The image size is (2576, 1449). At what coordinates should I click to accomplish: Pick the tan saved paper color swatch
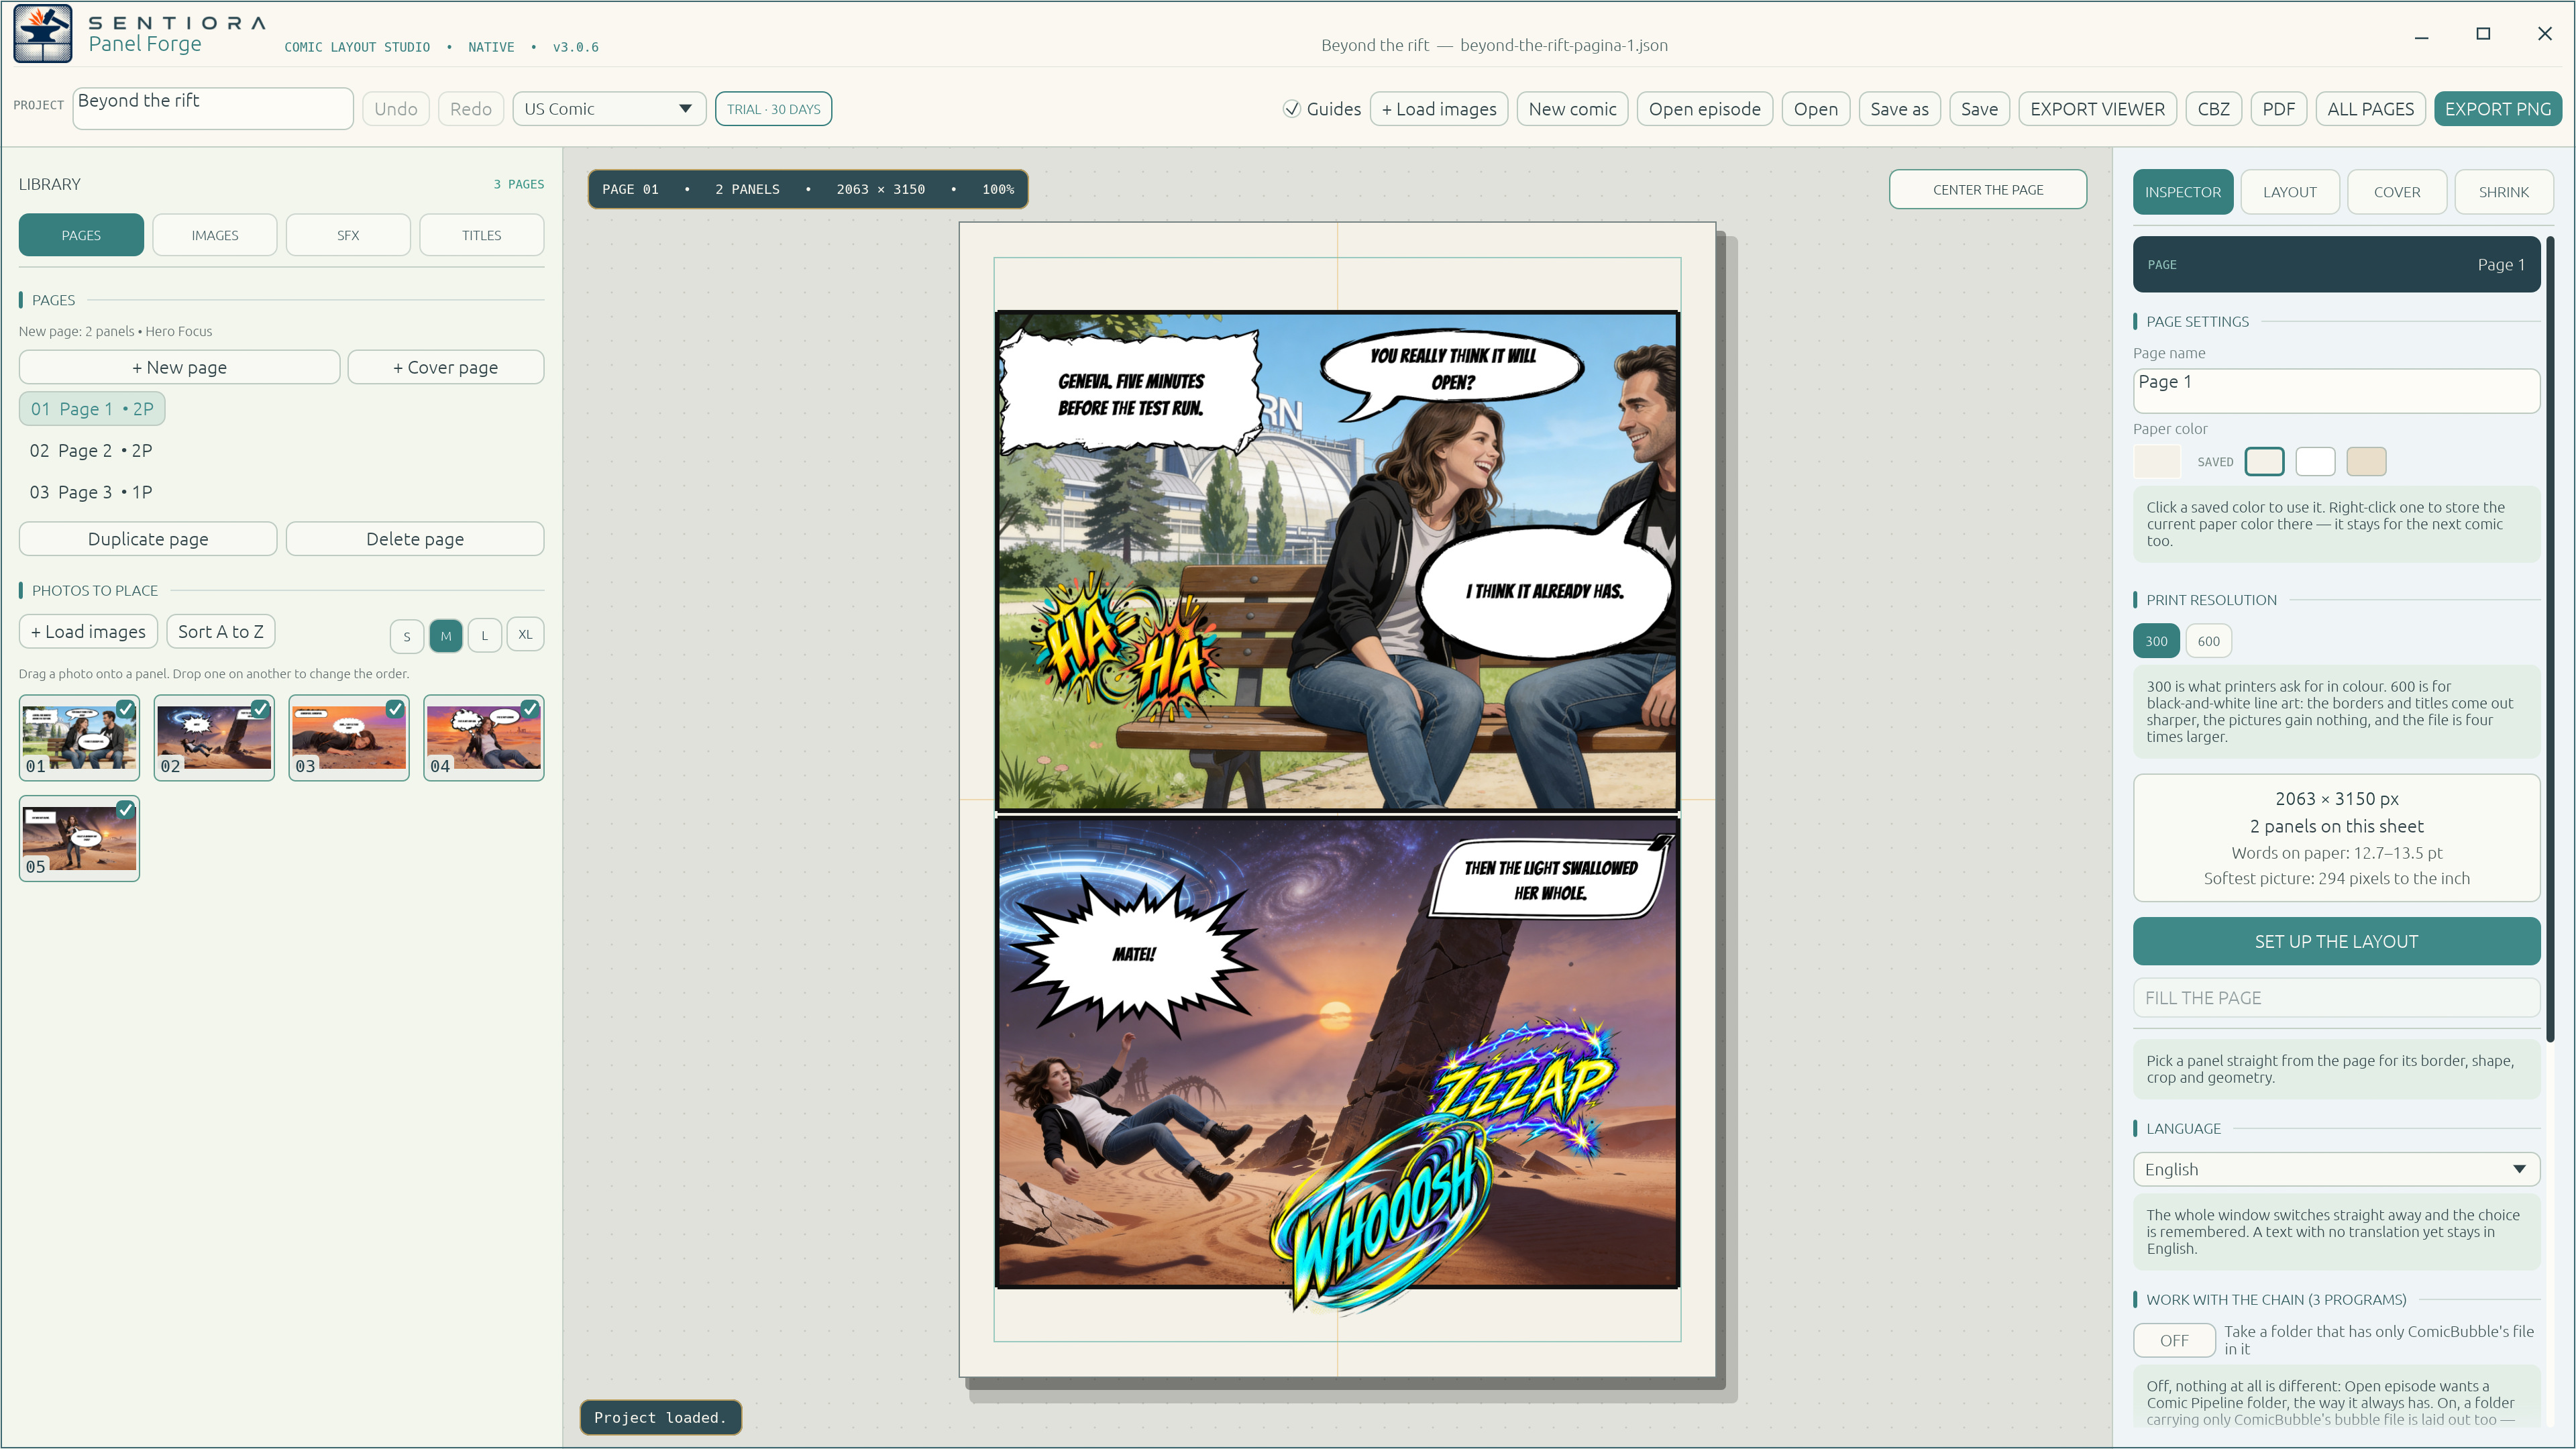click(x=2366, y=461)
